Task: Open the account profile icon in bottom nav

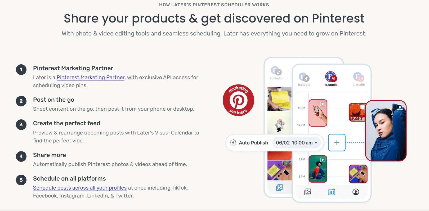Action: coord(356,192)
